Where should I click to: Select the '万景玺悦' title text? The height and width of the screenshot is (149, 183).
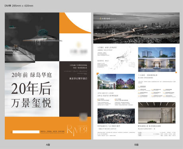pyautogui.click(x=31, y=103)
